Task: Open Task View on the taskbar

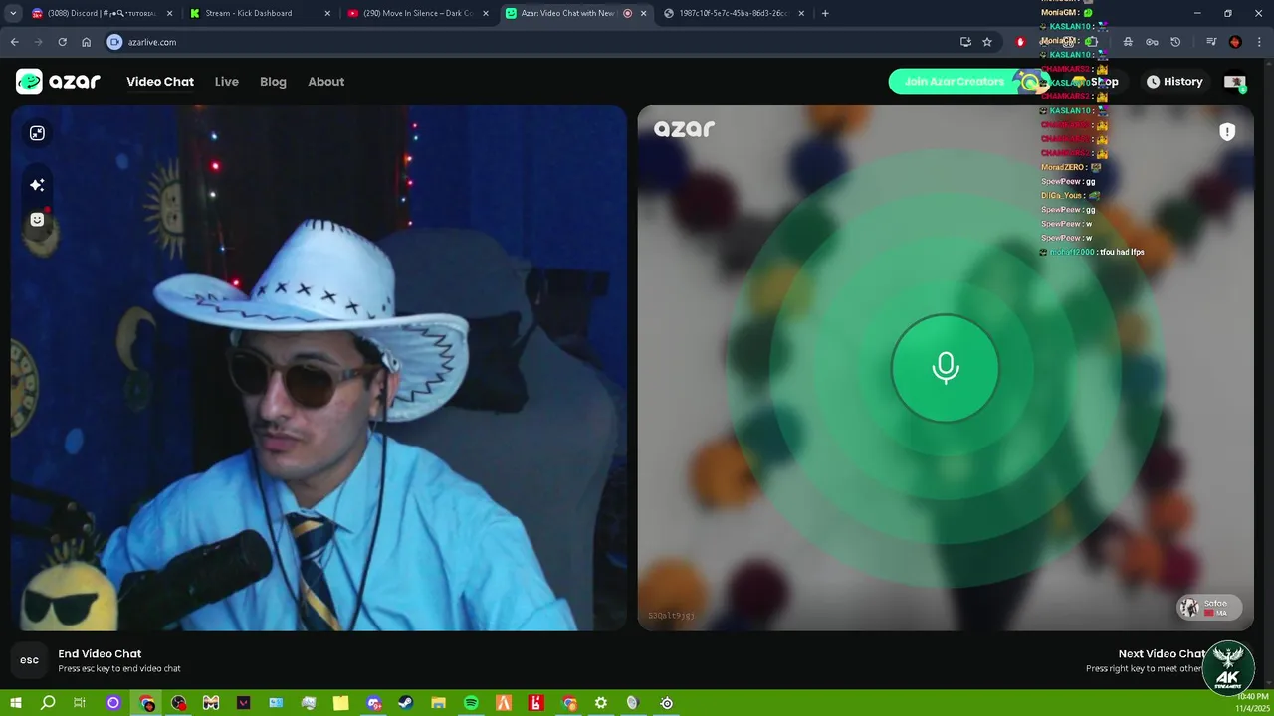Action: point(80,703)
